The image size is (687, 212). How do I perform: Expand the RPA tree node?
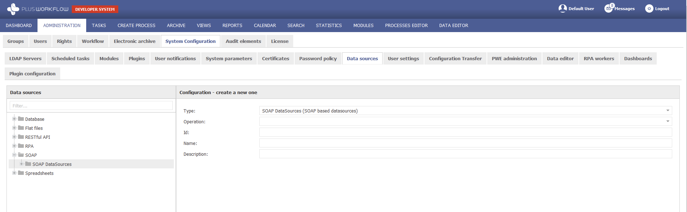pyautogui.click(x=14, y=146)
